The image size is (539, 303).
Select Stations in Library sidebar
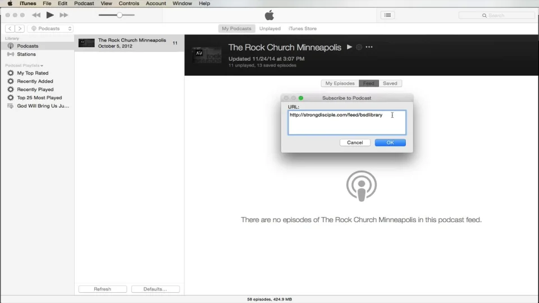(x=37, y=54)
